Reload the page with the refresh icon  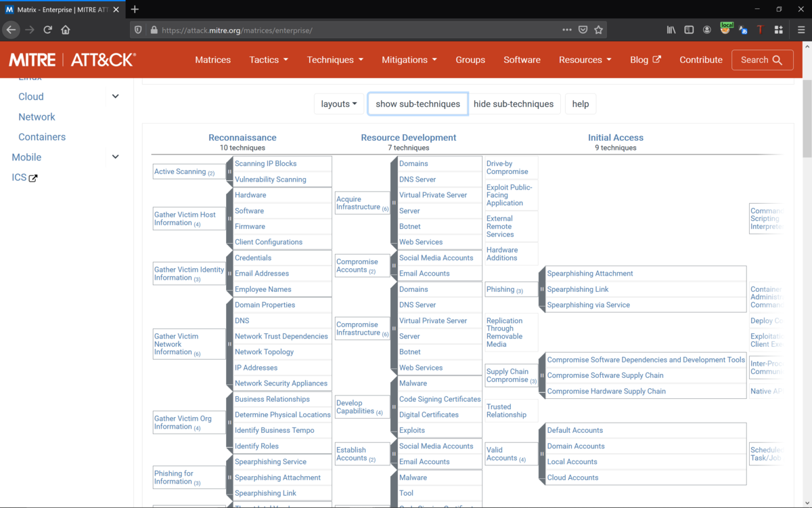click(47, 30)
